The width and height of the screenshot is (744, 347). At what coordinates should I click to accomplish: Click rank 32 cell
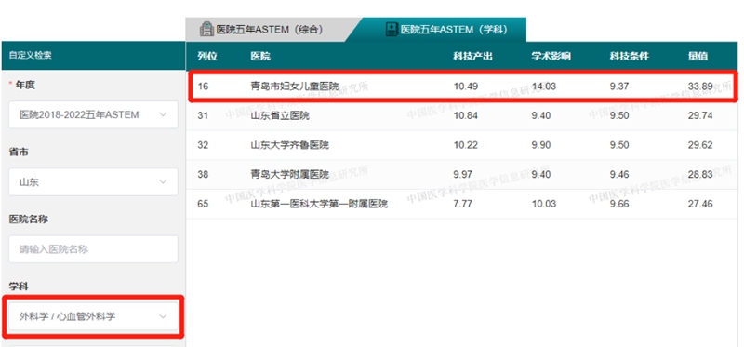tap(203, 145)
